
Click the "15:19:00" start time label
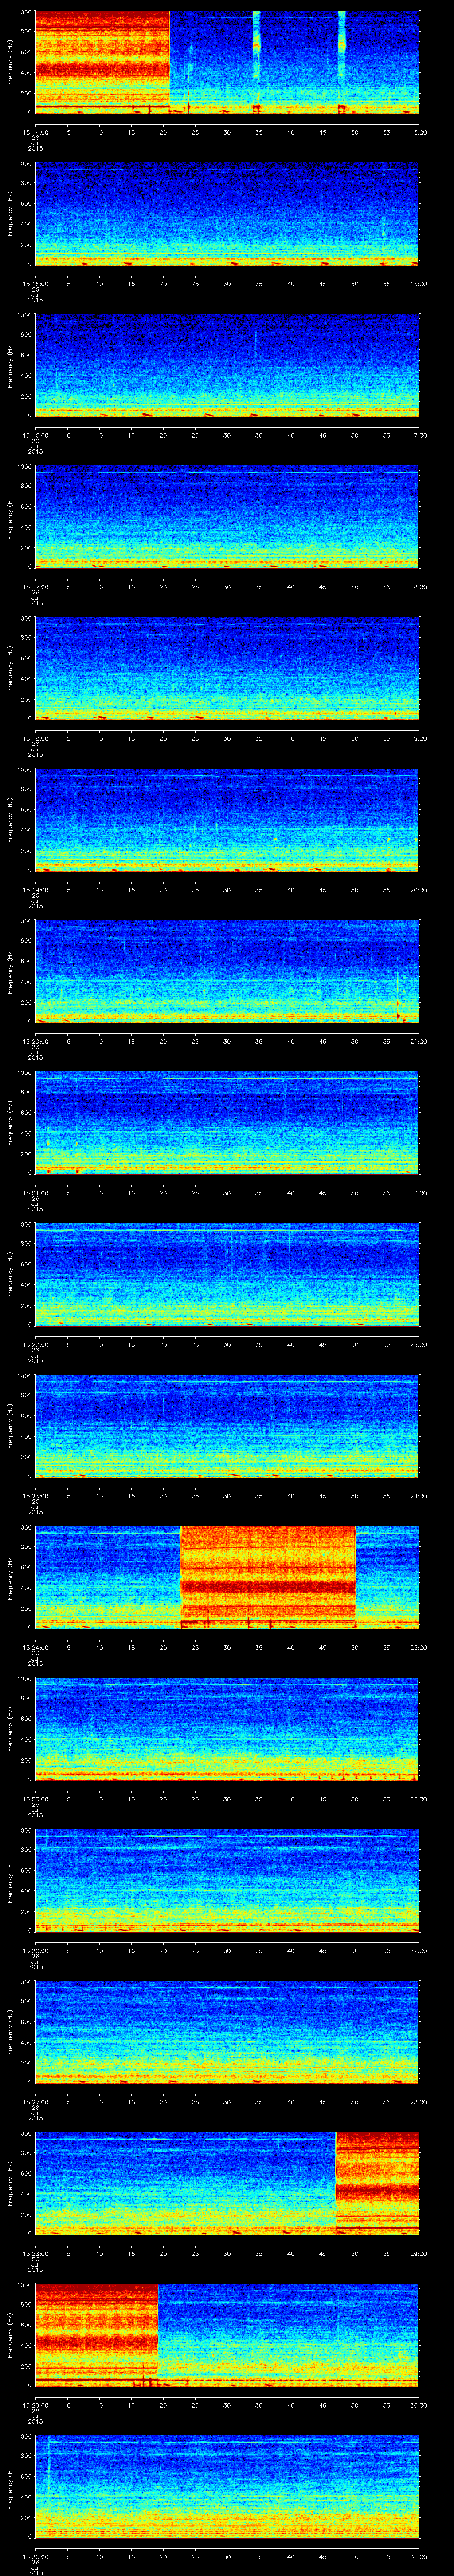coord(35,890)
